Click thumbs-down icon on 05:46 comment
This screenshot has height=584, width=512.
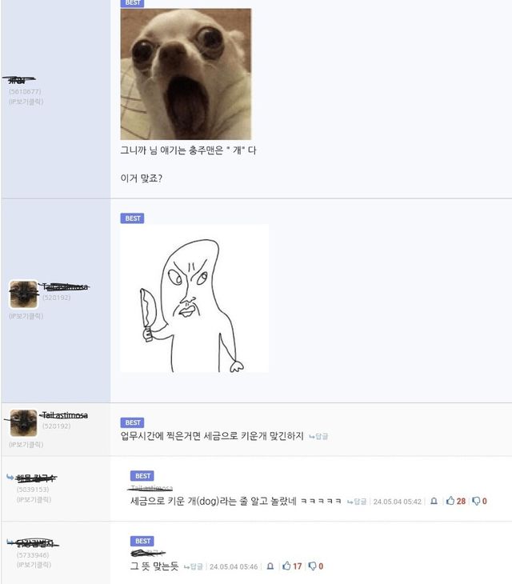(313, 566)
